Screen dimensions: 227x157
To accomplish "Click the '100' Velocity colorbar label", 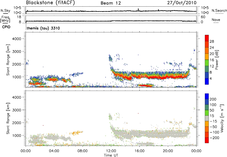I will click(213, 105).
